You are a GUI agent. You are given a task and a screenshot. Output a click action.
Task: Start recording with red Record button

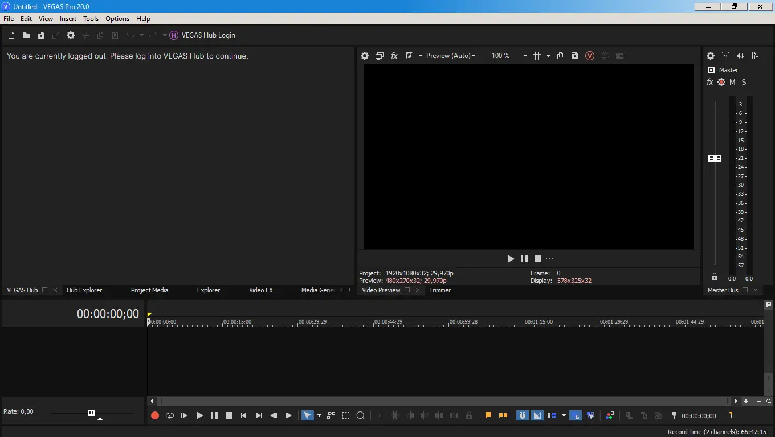tap(155, 416)
